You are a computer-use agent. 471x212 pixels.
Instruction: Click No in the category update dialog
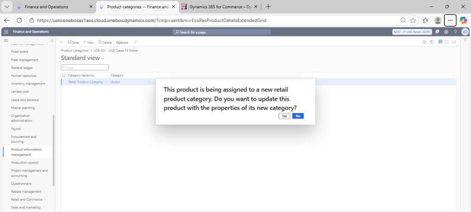[298, 116]
